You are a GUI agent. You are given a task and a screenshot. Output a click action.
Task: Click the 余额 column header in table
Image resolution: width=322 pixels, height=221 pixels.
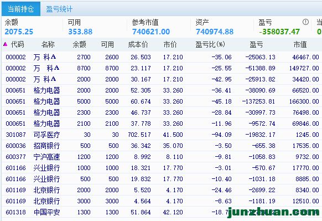click(80, 44)
